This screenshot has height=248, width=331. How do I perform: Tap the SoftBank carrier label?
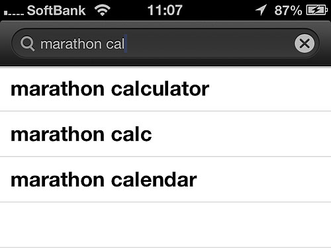click(x=56, y=11)
